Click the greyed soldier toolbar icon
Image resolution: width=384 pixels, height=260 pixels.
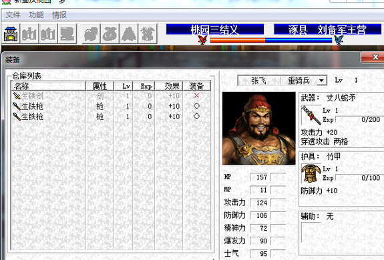(x=148, y=34)
